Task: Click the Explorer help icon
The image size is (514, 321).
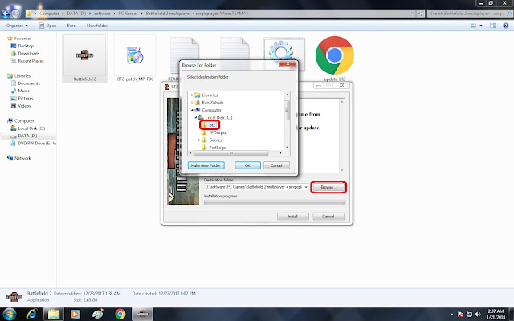Action: (505, 26)
